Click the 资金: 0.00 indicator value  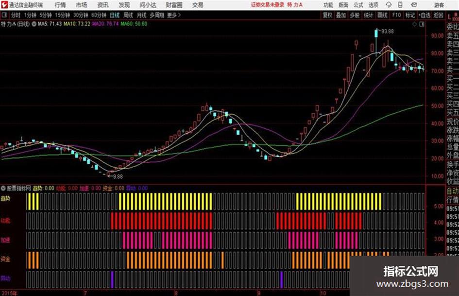(x=114, y=188)
